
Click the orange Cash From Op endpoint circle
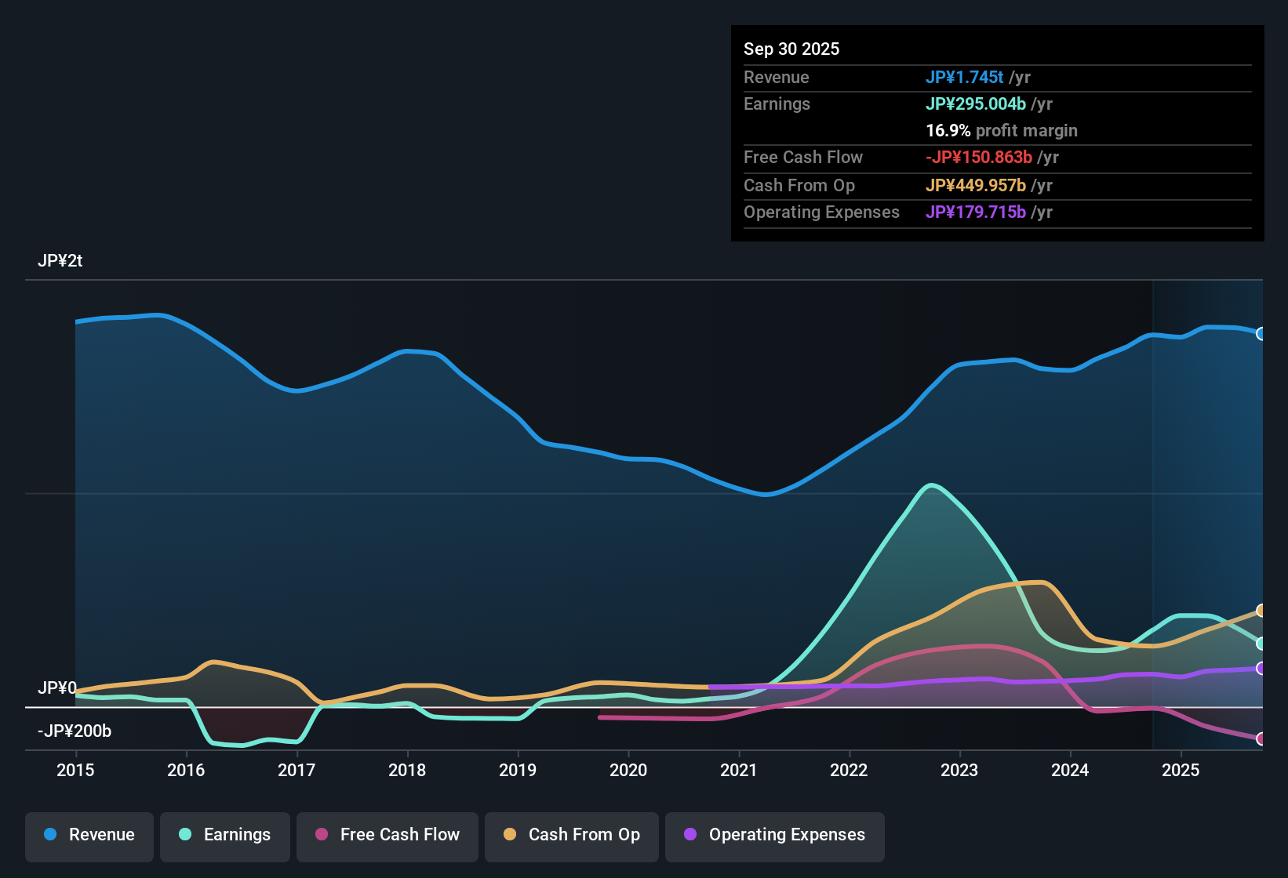[x=1261, y=611]
